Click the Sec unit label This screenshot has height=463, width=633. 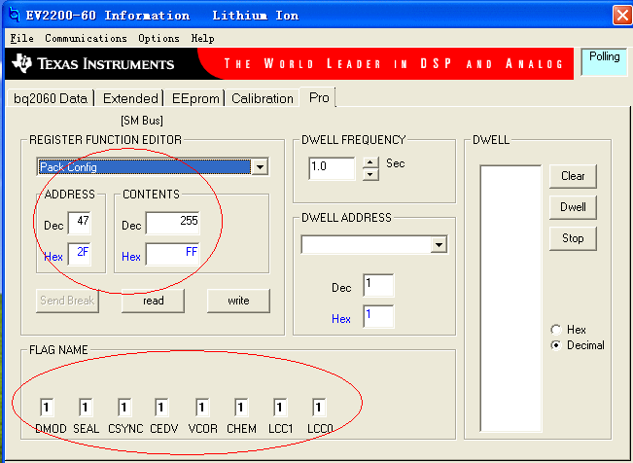coord(395,163)
